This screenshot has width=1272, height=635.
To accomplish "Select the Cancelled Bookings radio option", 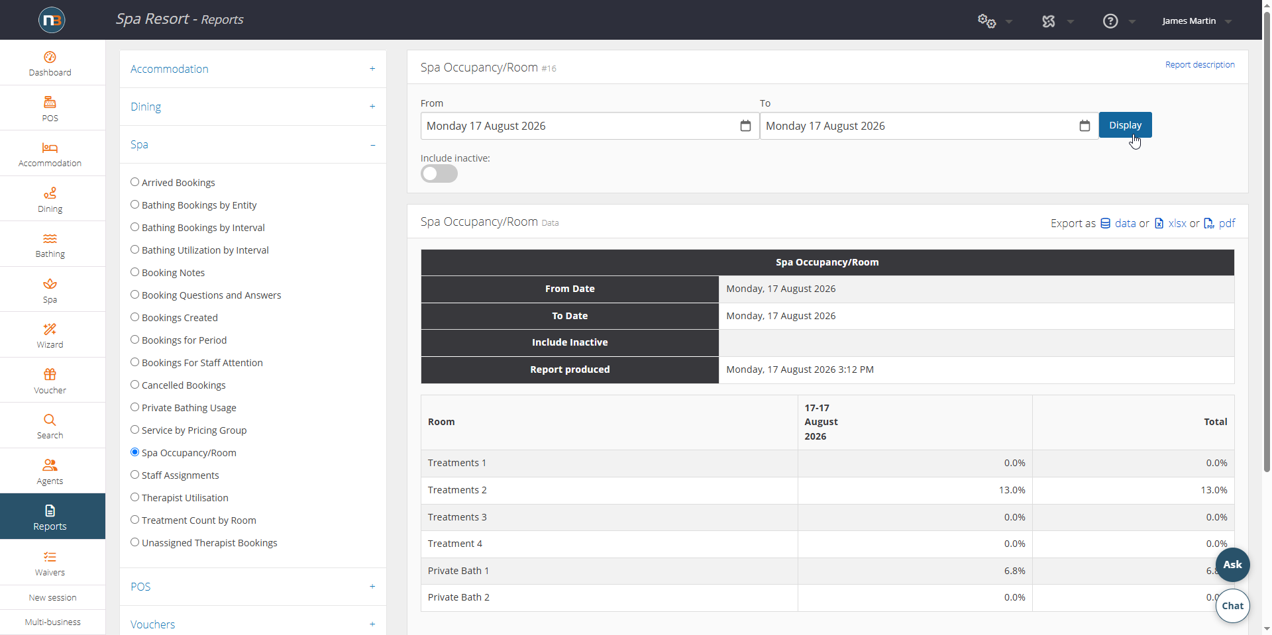I will (134, 385).
